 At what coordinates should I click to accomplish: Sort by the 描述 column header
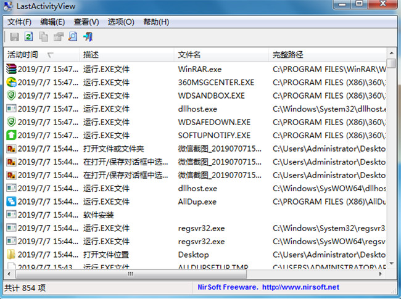127,55
